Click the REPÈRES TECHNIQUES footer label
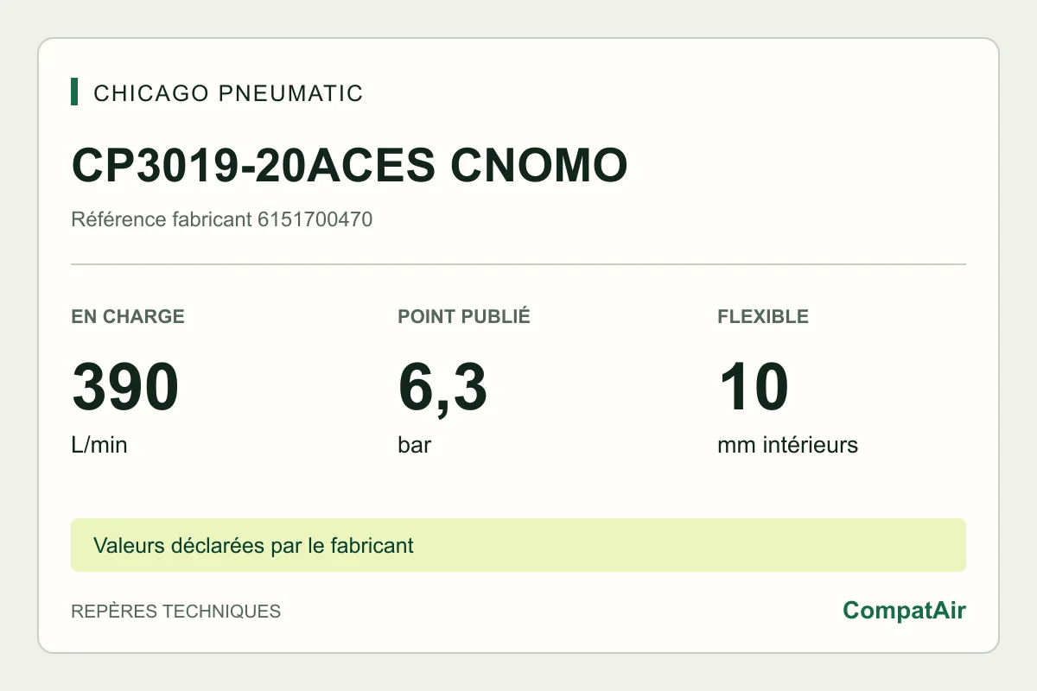 point(175,612)
